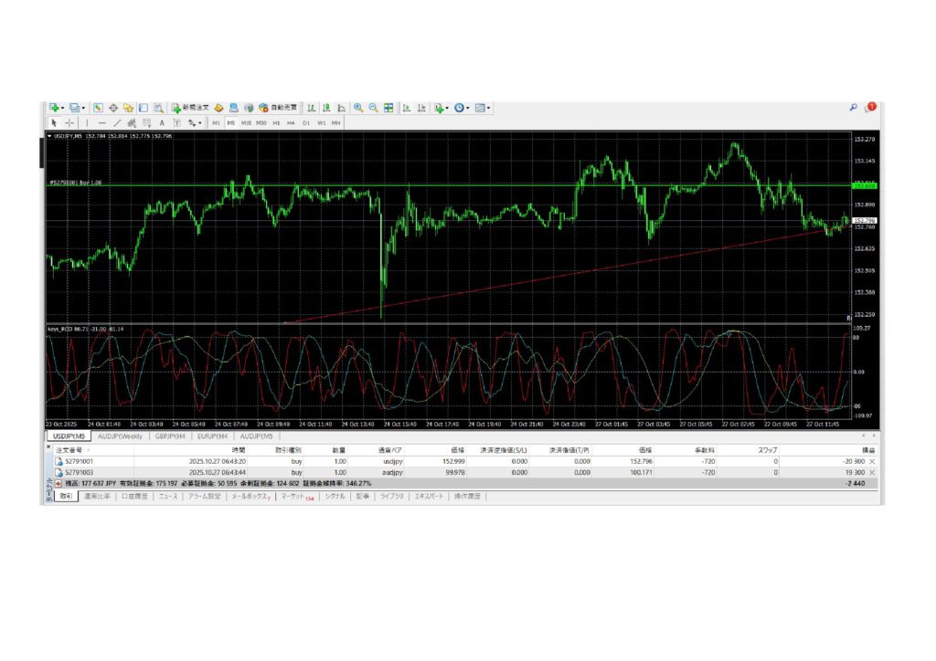Tile chart windows using grid icon
Screen dimensions: 936x661
(x=388, y=108)
